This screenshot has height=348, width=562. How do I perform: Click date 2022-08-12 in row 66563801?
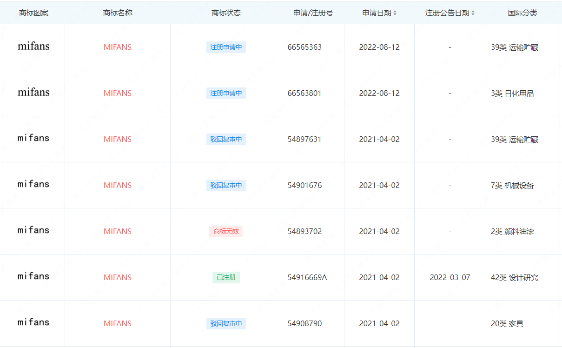point(379,93)
